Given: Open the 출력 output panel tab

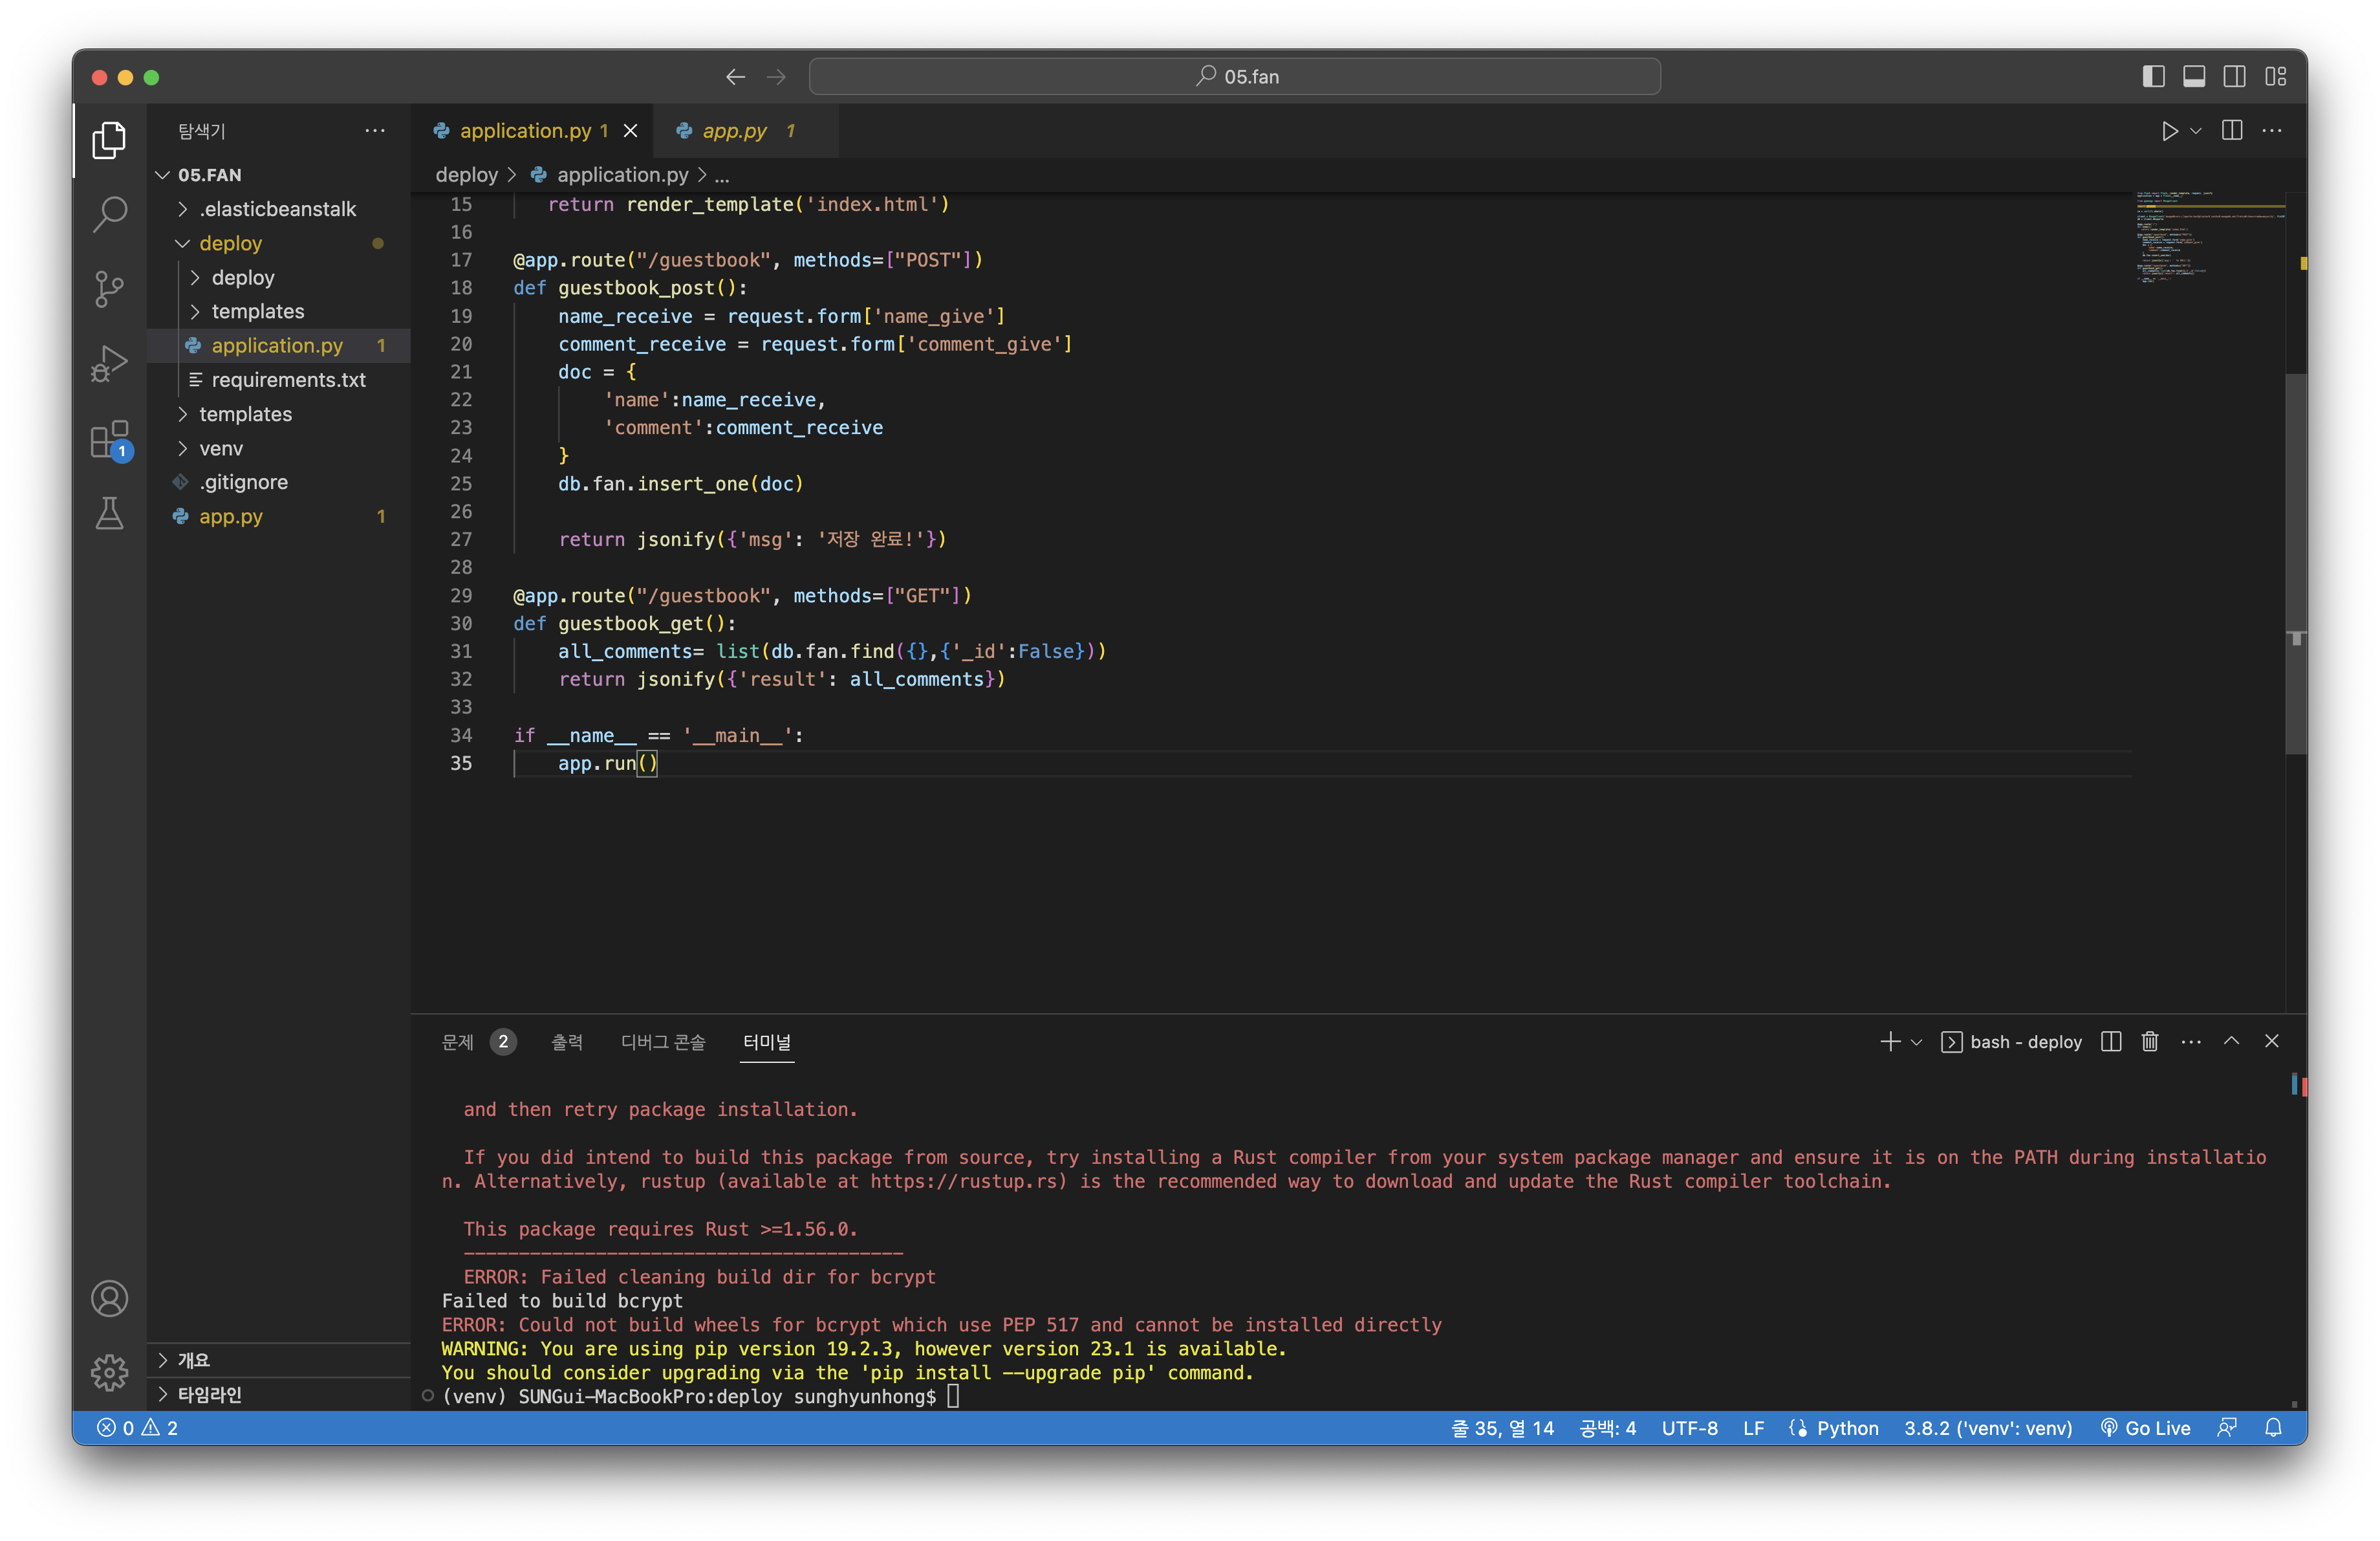Looking at the screenshot, I should [x=566, y=1042].
